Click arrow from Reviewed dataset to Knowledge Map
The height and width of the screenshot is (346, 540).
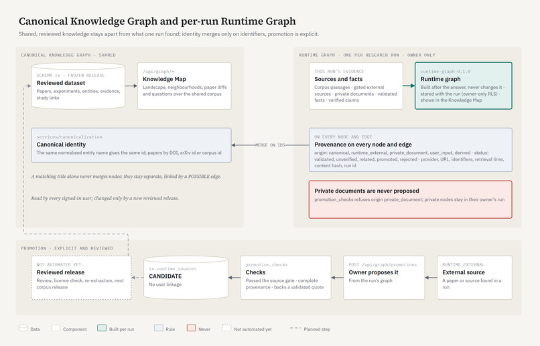click(131, 86)
